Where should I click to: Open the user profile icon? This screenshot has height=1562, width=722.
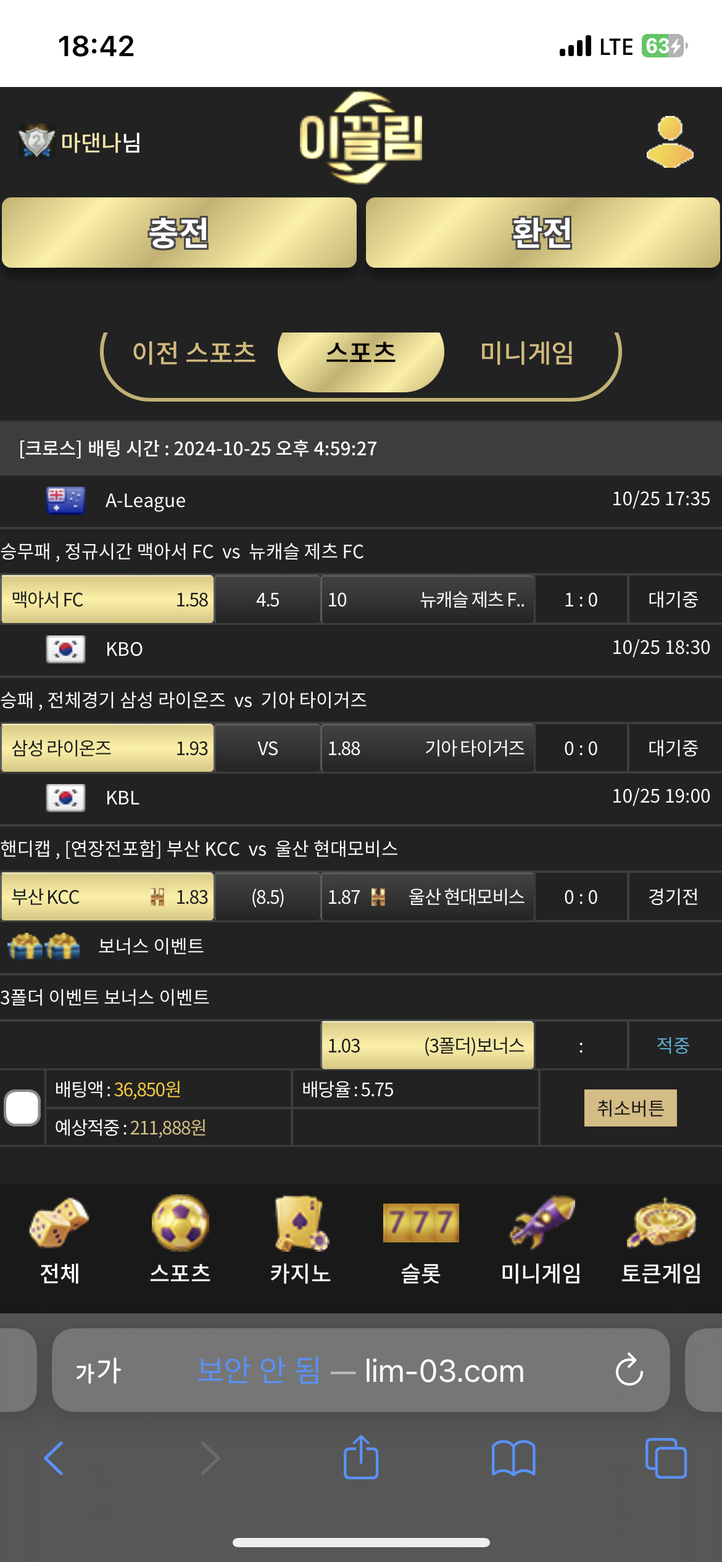click(x=670, y=142)
